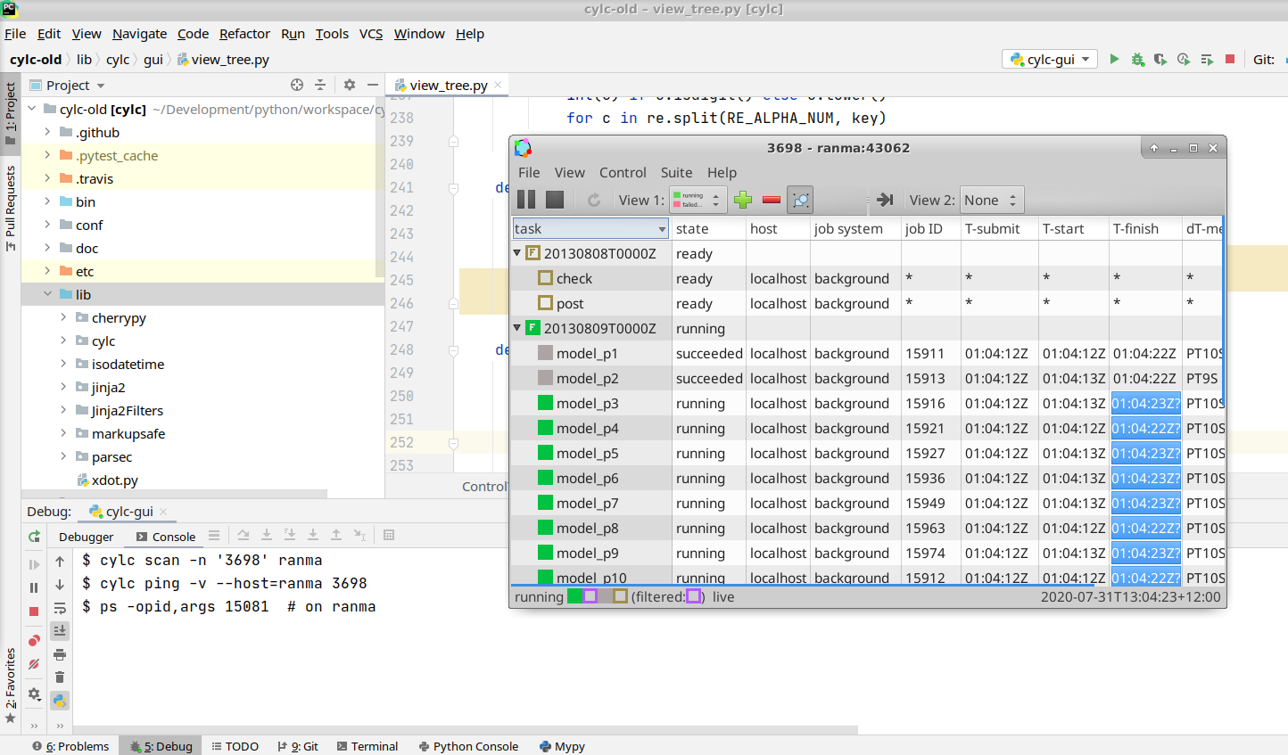Rerun the failed debug configuration icon
The image size is (1288, 755).
coord(35,536)
